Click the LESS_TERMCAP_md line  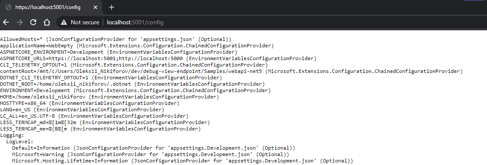click(105, 122)
